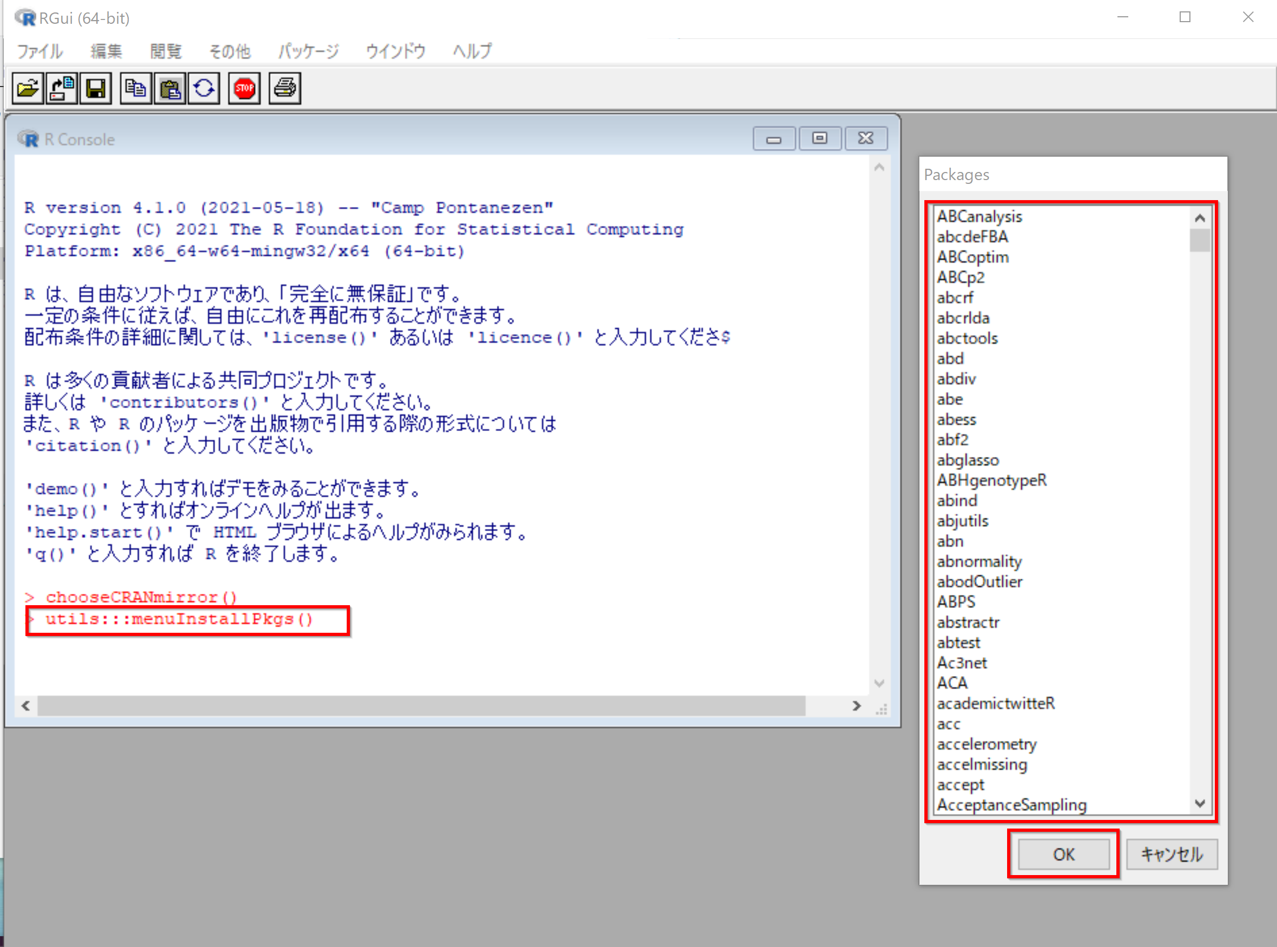This screenshot has width=1277, height=947.
Task: Select ABCoptim package
Action: click(1062, 257)
